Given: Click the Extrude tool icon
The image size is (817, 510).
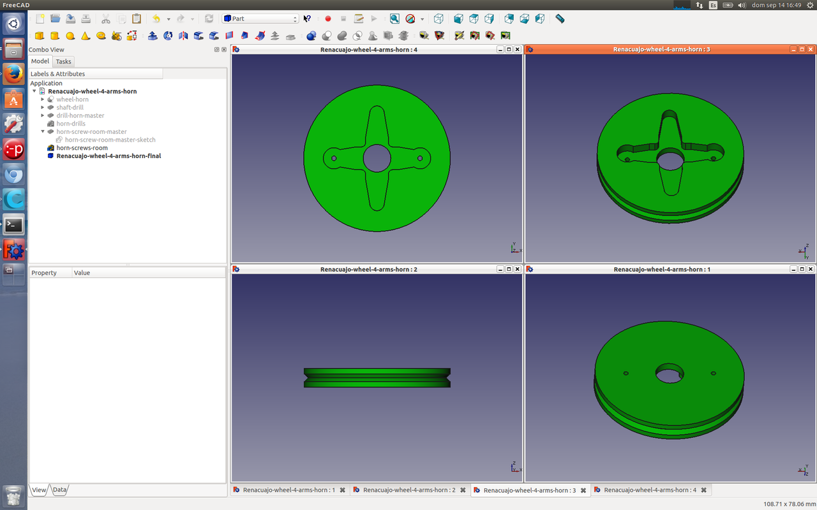Looking at the screenshot, I should point(153,36).
